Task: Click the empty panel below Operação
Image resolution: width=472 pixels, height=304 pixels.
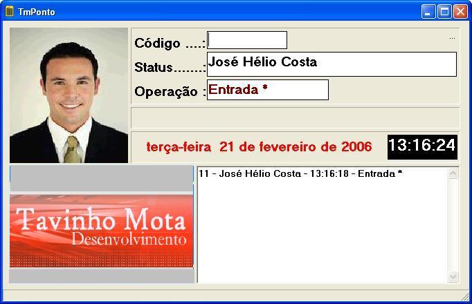Action: coord(296,117)
